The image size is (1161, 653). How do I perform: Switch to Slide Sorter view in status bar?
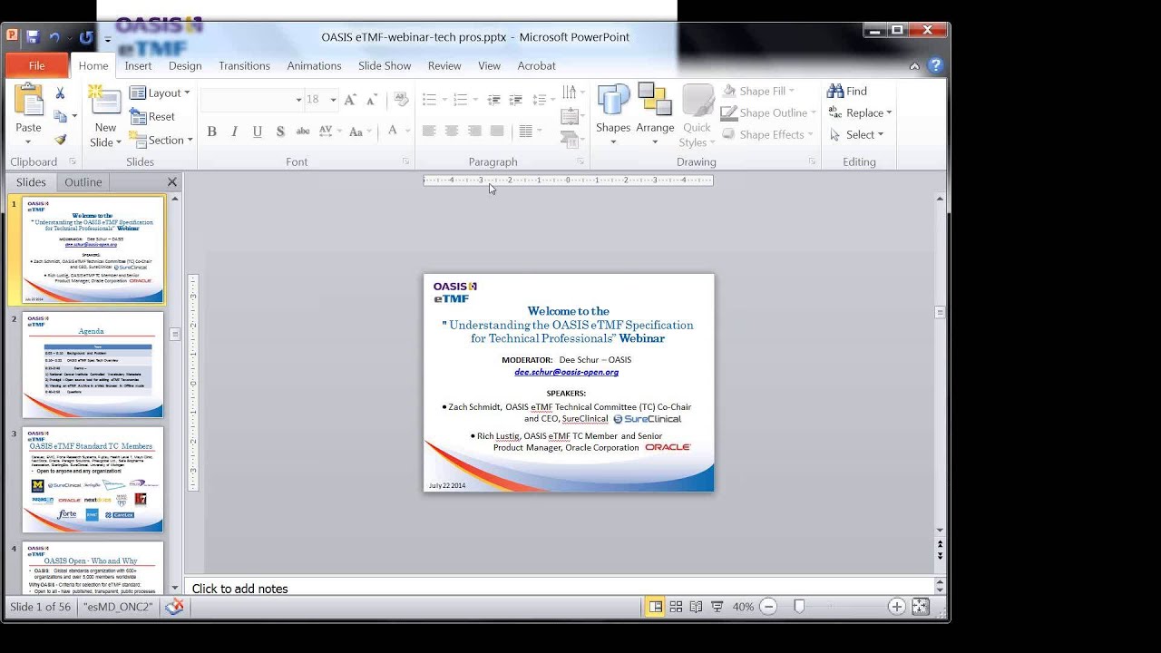point(676,607)
